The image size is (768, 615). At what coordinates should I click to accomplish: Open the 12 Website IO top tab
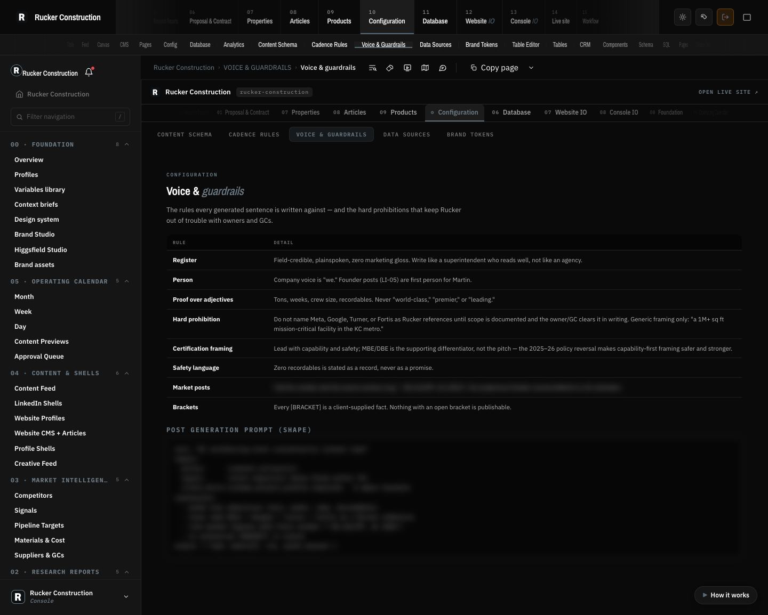coord(480,17)
